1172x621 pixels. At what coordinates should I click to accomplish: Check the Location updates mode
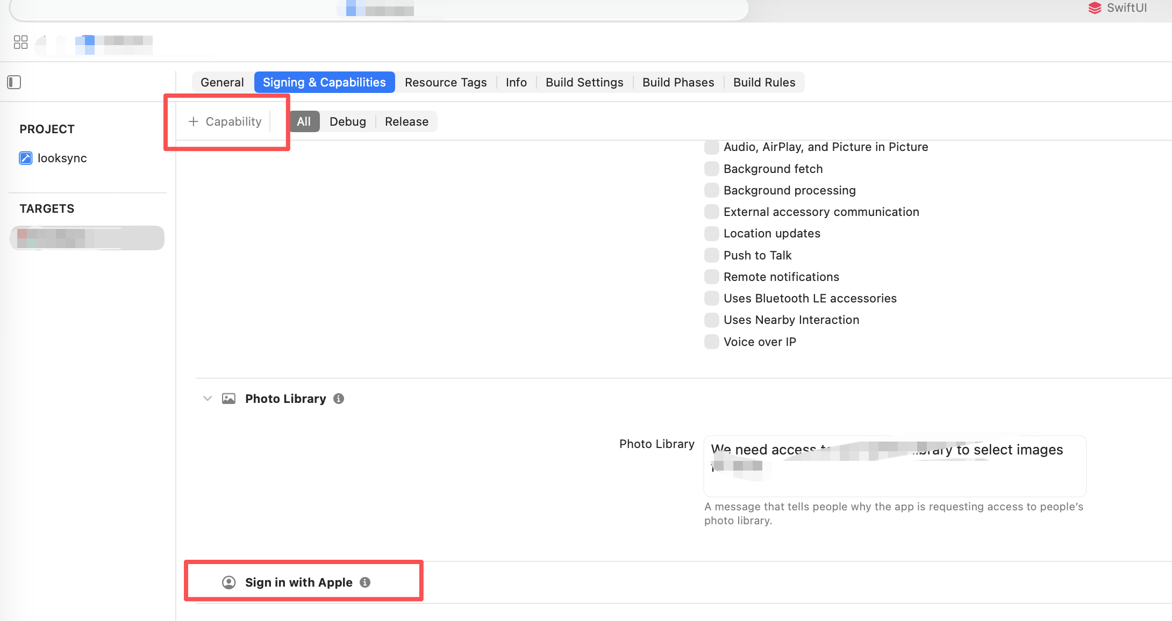[x=712, y=233]
